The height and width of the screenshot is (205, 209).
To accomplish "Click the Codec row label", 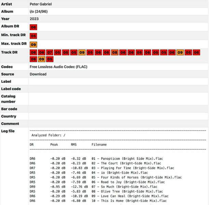I will pos(7,67).
